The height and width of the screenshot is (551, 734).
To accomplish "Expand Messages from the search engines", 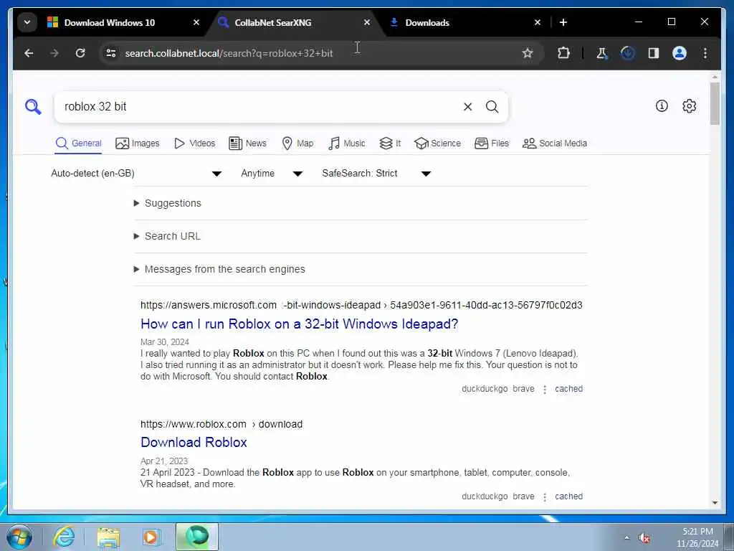I will tap(219, 269).
